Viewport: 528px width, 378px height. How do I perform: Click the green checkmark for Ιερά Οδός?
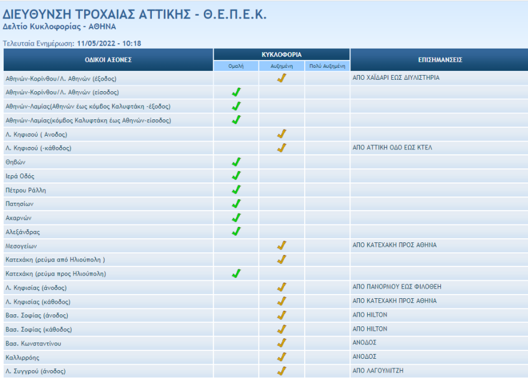tap(236, 176)
